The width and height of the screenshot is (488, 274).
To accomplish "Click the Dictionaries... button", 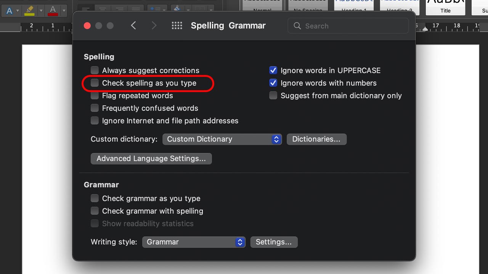I will (316, 139).
